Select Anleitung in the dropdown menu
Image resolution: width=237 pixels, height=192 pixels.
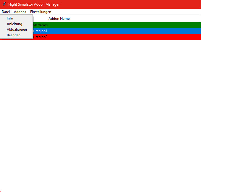(x=14, y=24)
